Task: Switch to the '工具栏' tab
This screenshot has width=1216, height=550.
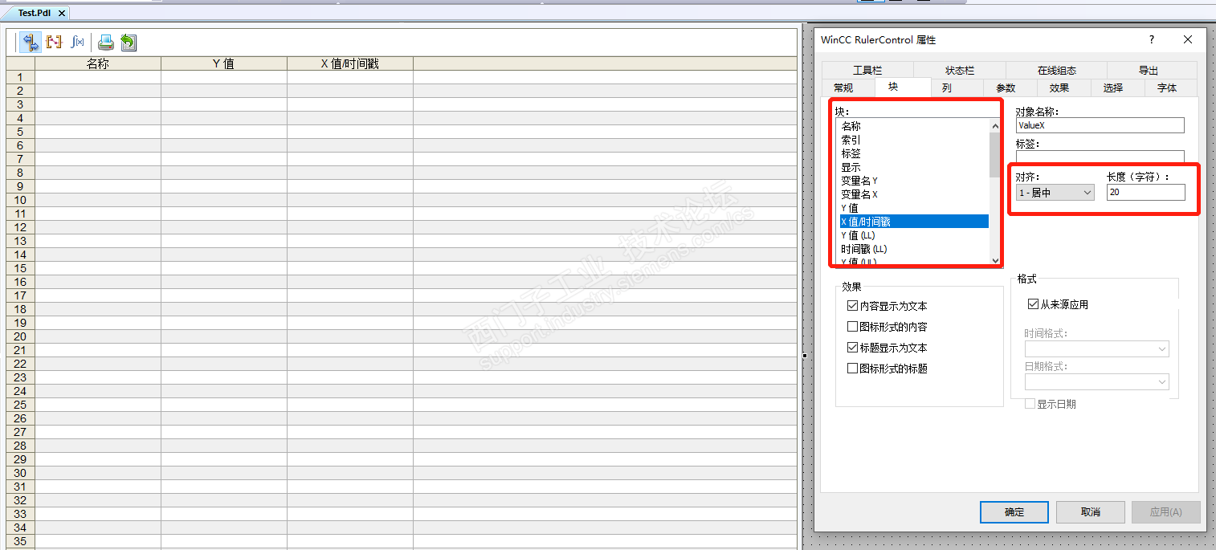Action: pyautogui.click(x=867, y=71)
